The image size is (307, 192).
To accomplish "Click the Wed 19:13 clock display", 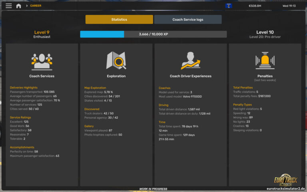I will (x=289, y=6).
